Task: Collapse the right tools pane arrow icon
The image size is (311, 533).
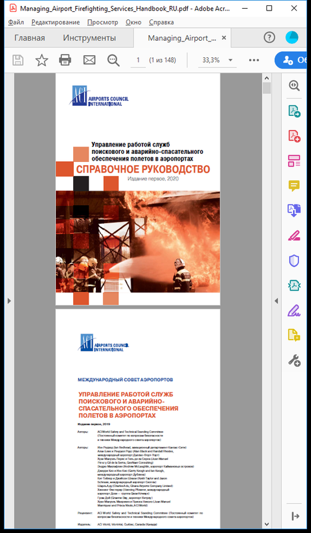Action: pyautogui.click(x=296, y=516)
